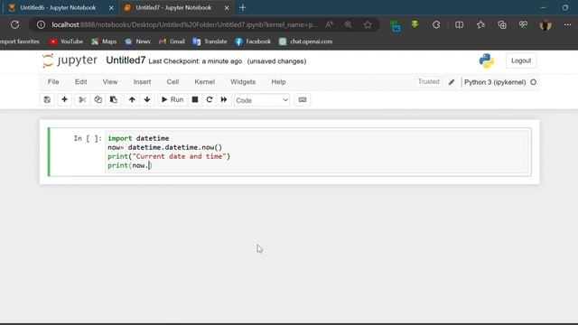The height and width of the screenshot is (325, 578).
Task: Add this page to favorites star
Action: click(x=368, y=24)
